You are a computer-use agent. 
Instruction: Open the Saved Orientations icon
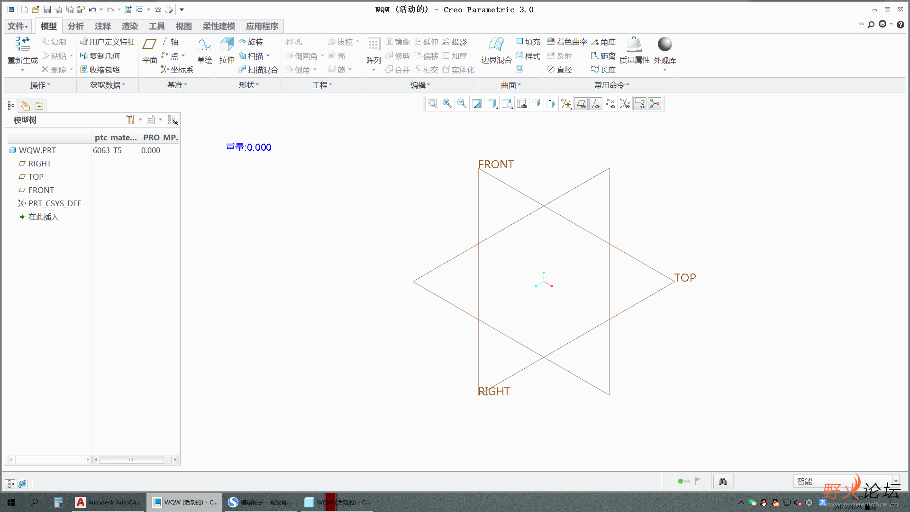[x=507, y=104]
